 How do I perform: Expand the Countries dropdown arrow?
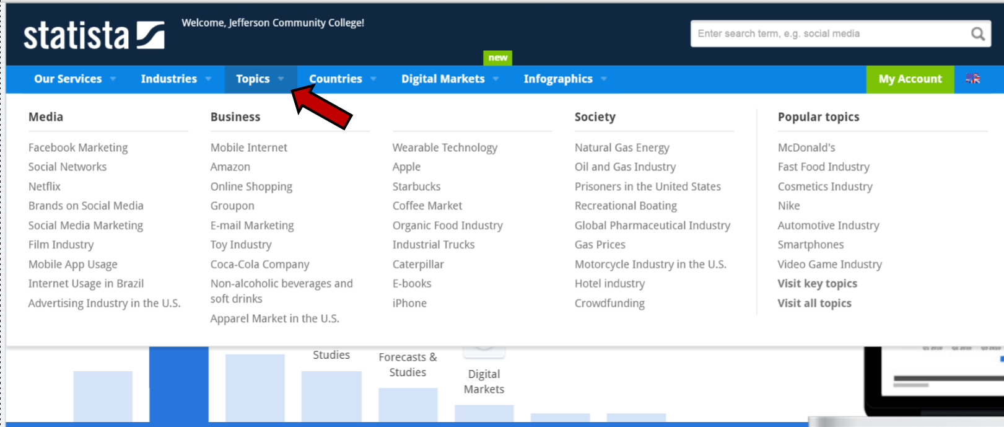(373, 79)
